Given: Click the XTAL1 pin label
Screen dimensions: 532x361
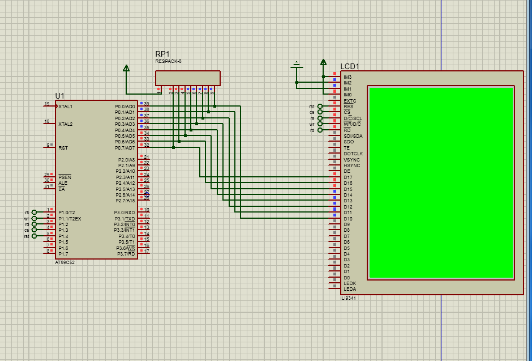Looking at the screenshot, I should pos(66,107).
